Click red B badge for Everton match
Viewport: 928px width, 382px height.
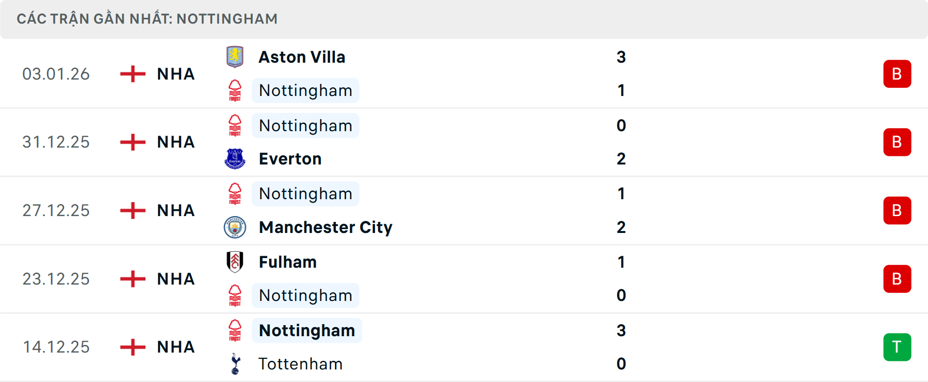(x=897, y=142)
